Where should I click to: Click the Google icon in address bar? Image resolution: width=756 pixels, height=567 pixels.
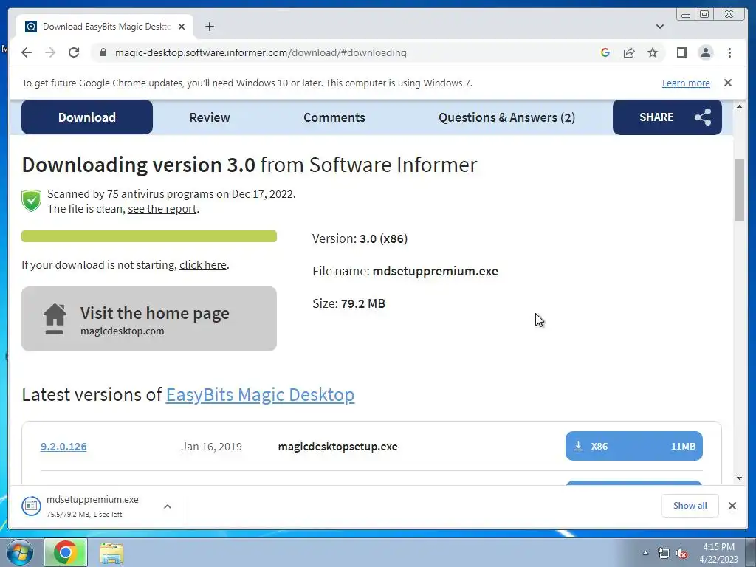pyautogui.click(x=605, y=52)
